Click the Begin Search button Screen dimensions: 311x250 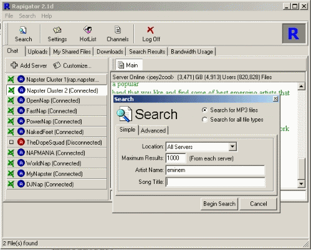(x=219, y=204)
